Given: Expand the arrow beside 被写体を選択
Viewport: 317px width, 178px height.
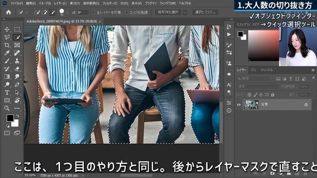Looking at the screenshot, I should pyautogui.click(x=185, y=12).
